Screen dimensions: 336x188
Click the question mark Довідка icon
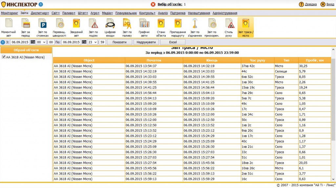[x=301, y=4]
